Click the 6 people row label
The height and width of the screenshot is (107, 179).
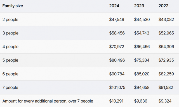coord(10,74)
